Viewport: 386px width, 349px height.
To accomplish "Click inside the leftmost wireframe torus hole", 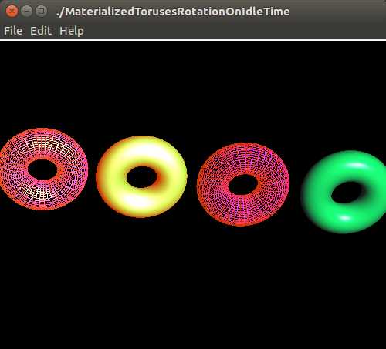I will coord(42,169).
